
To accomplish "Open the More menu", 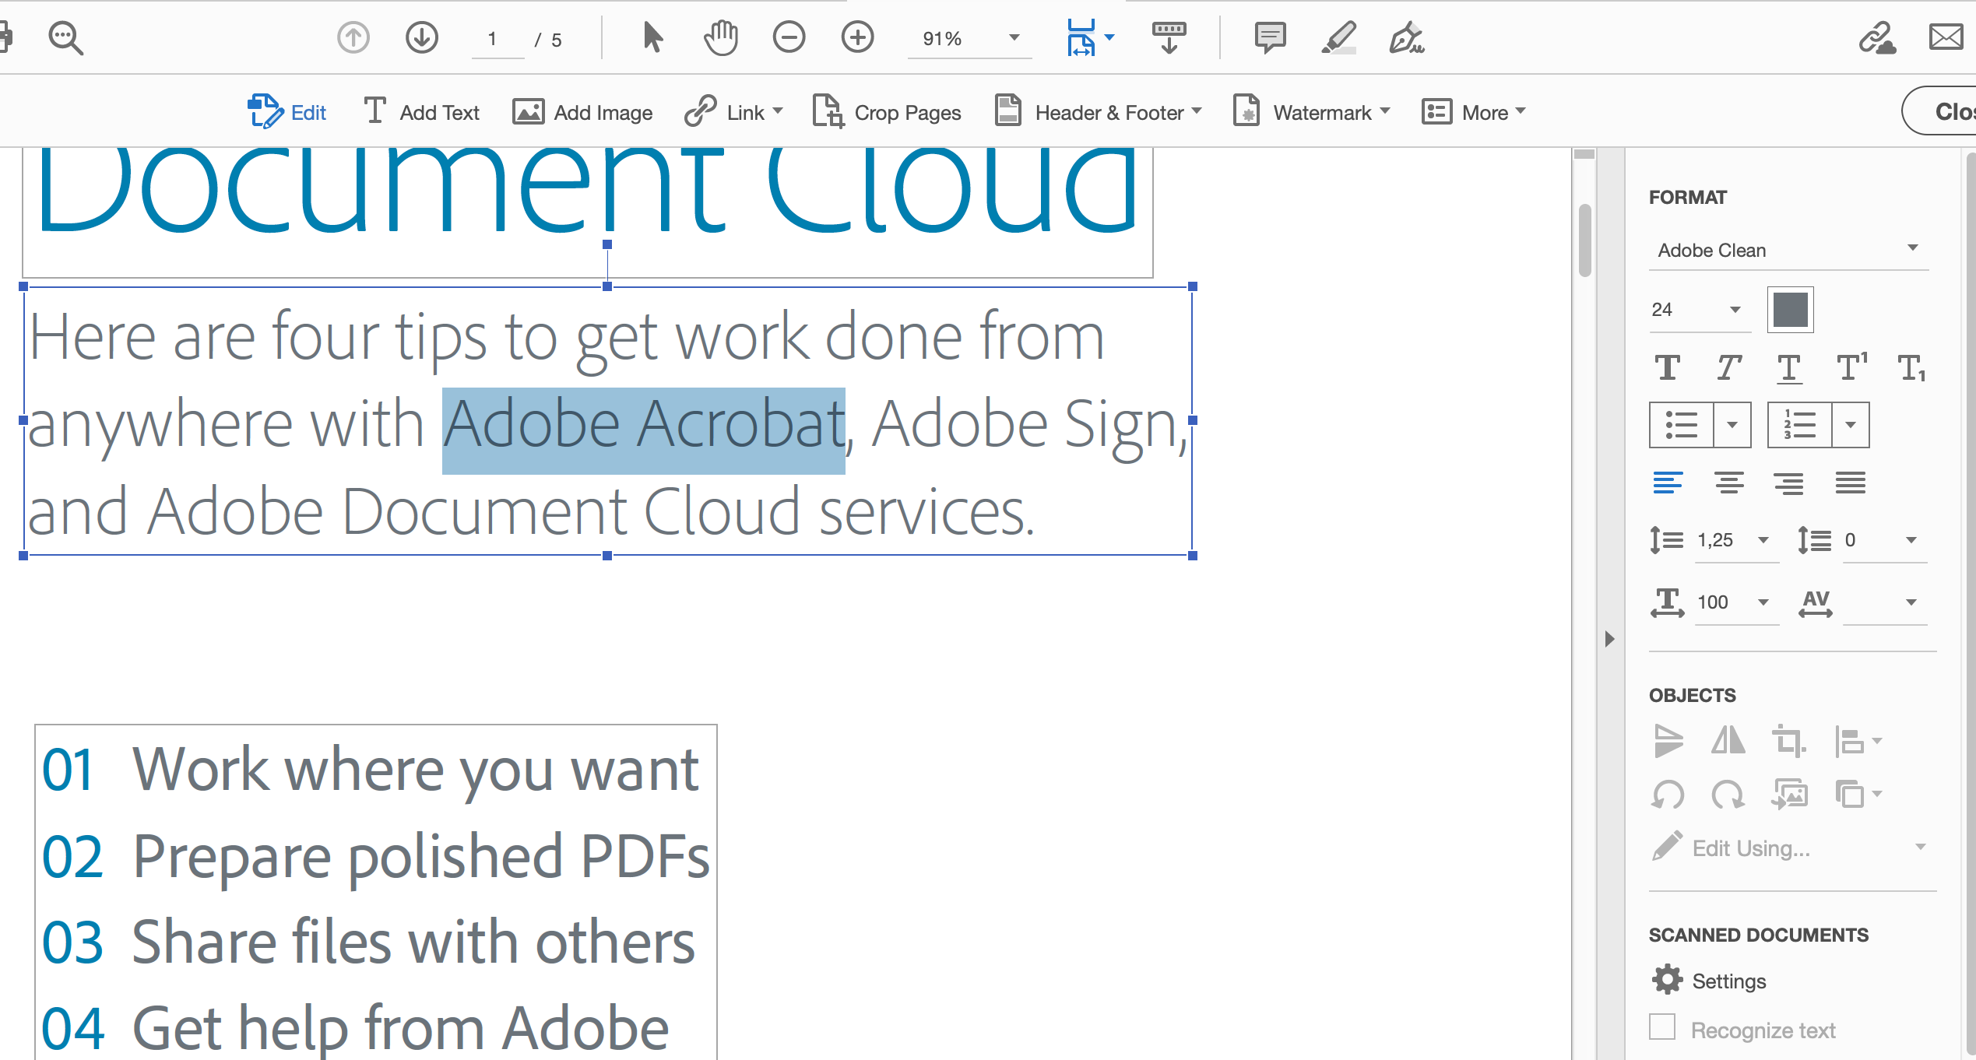I will pyautogui.click(x=1474, y=112).
